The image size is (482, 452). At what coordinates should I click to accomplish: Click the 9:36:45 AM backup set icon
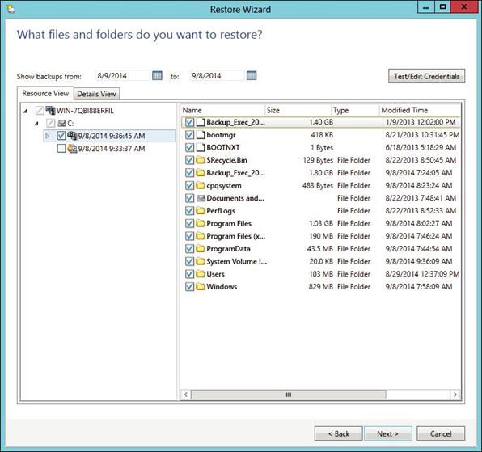pos(72,136)
